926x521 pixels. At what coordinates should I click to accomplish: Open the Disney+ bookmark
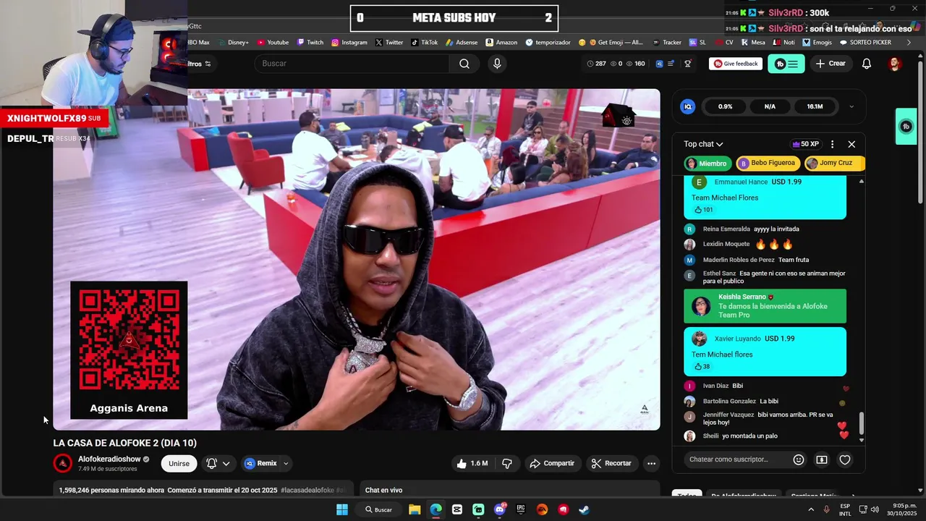[x=233, y=43]
